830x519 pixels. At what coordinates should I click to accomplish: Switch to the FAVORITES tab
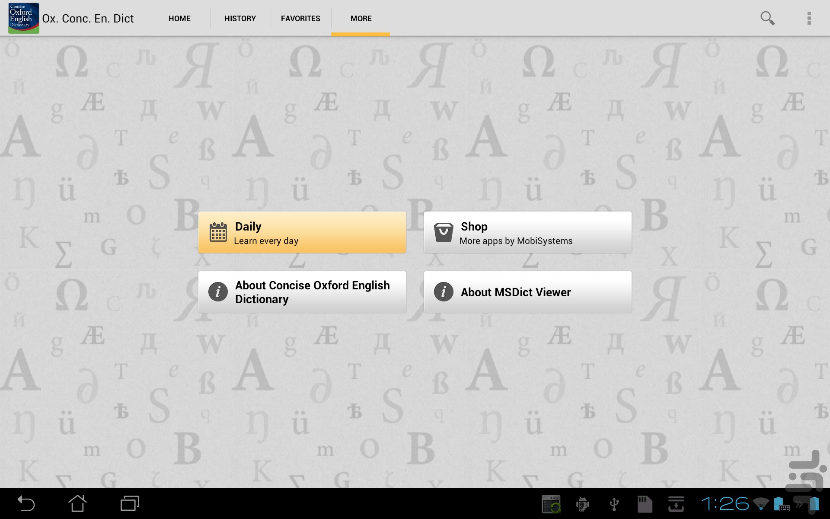tap(300, 19)
